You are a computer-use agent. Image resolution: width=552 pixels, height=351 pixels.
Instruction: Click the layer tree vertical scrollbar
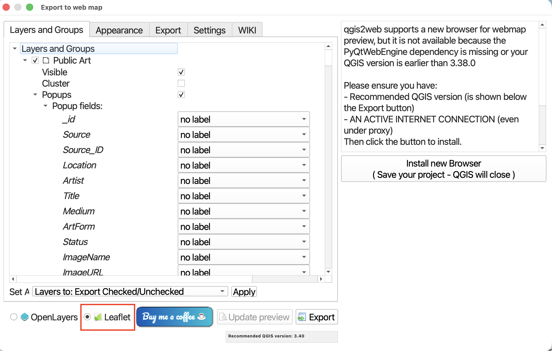coord(328,166)
